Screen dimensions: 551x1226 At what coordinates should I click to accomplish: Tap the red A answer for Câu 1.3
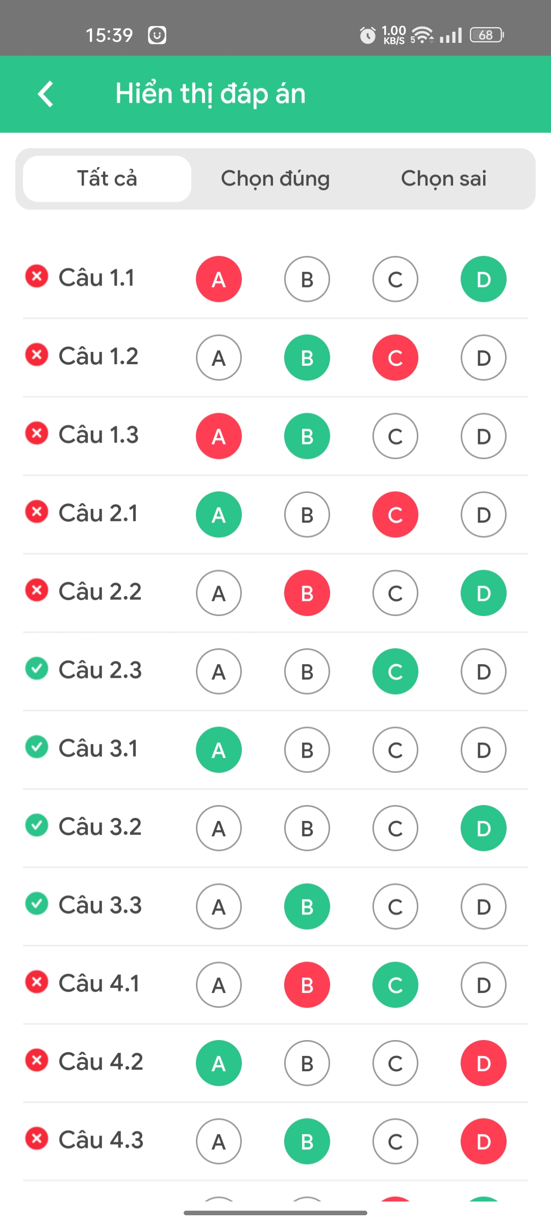[x=219, y=436]
